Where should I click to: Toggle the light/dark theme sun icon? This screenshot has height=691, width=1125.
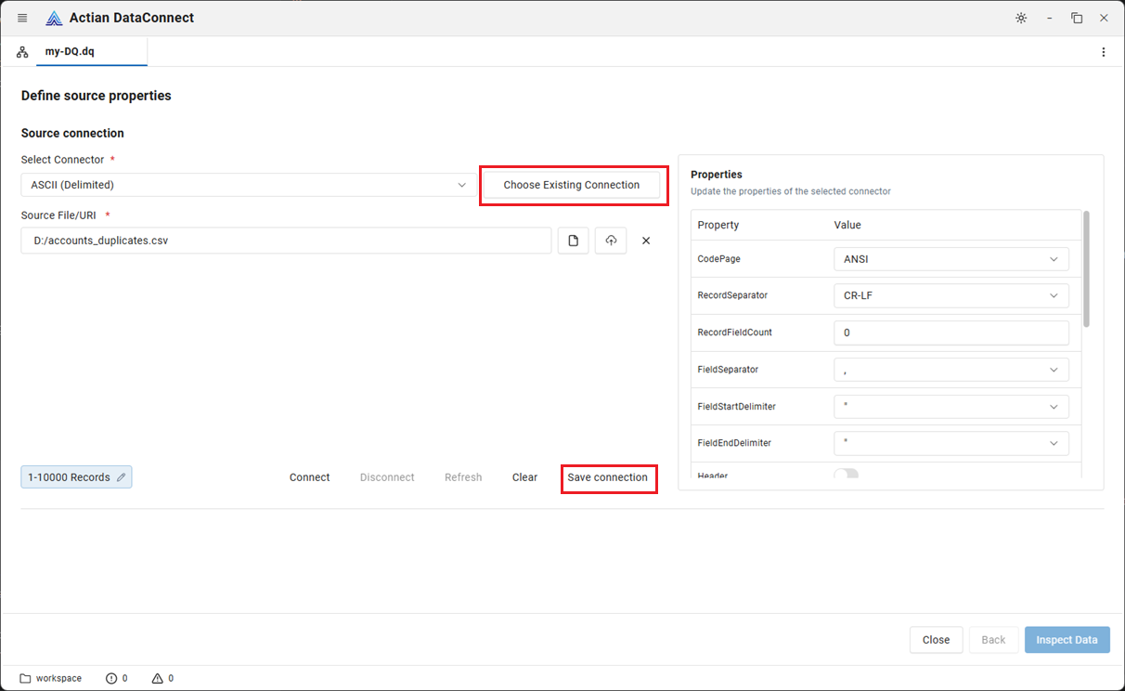click(x=1021, y=18)
